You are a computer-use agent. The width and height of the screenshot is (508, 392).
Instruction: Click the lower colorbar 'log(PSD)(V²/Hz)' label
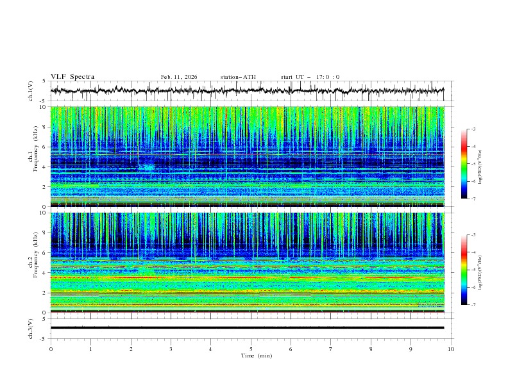(480, 273)
